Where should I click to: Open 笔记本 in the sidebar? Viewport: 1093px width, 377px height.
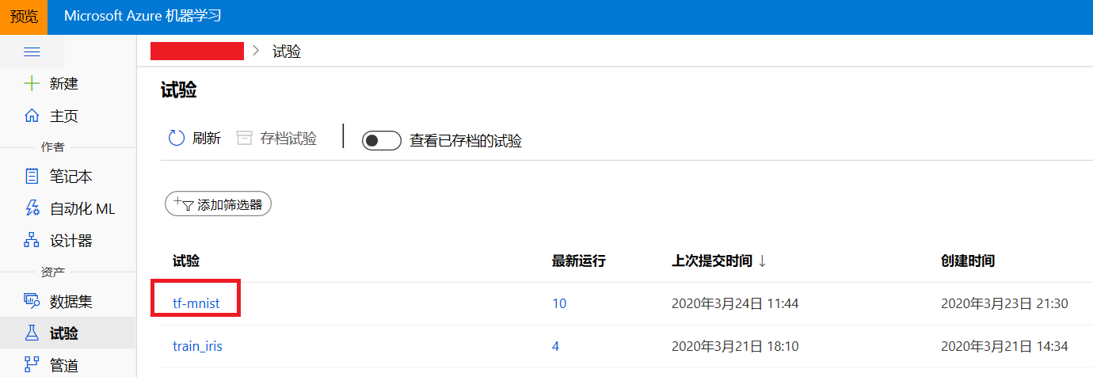pyautogui.click(x=71, y=177)
